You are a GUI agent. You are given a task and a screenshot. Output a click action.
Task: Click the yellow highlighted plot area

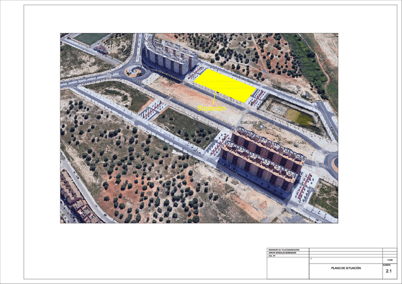coord(225,86)
